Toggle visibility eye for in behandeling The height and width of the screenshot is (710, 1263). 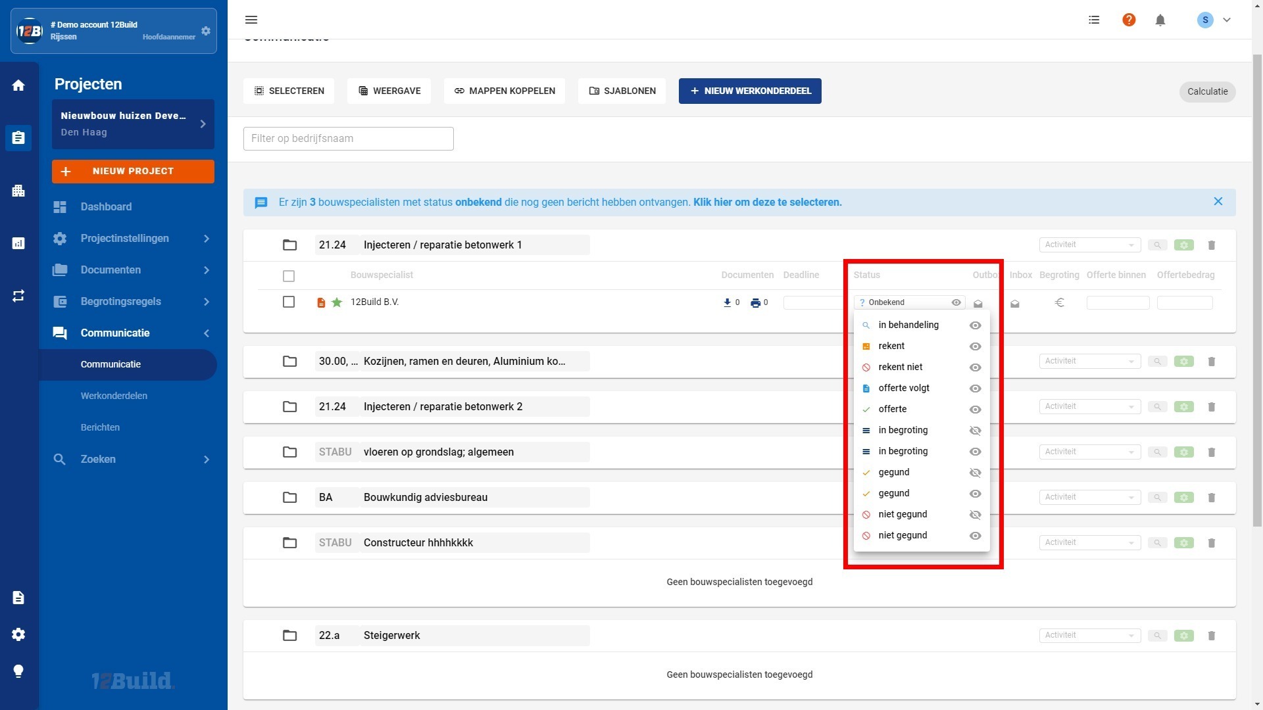point(976,325)
